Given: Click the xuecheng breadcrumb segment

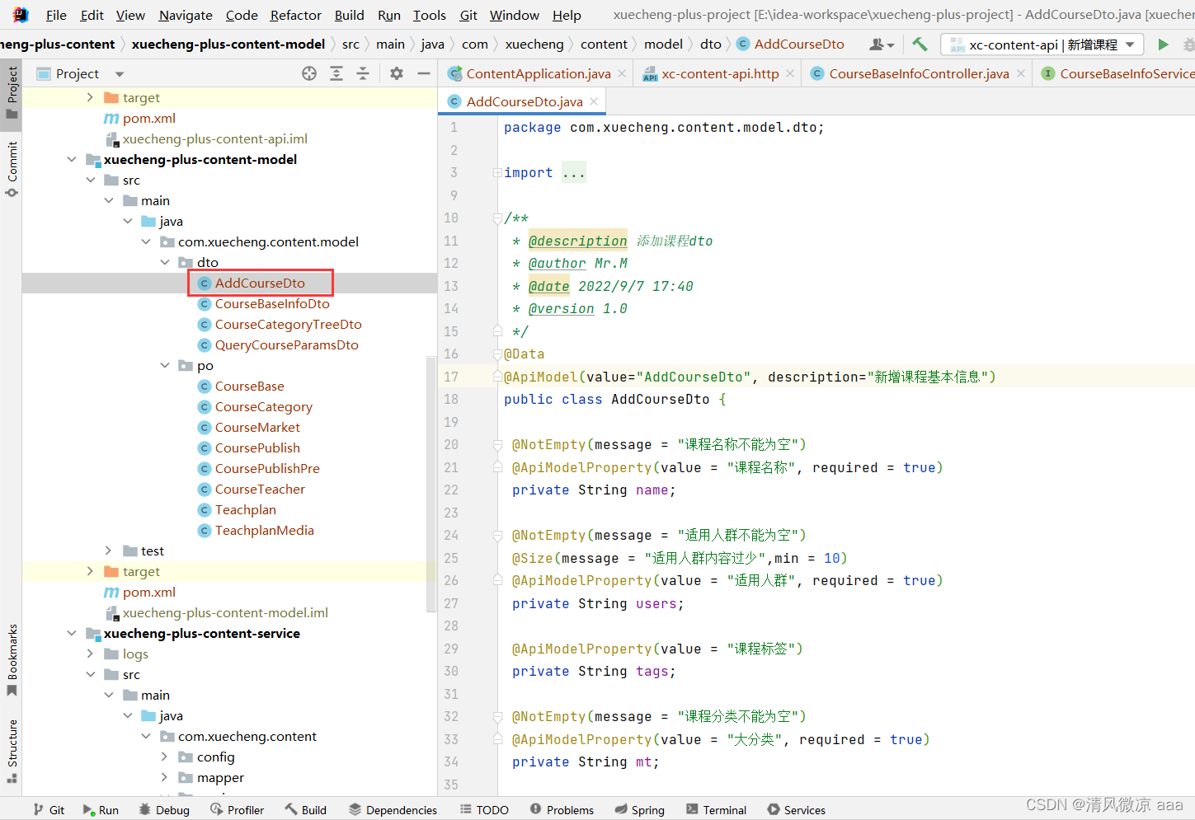Looking at the screenshot, I should (534, 45).
